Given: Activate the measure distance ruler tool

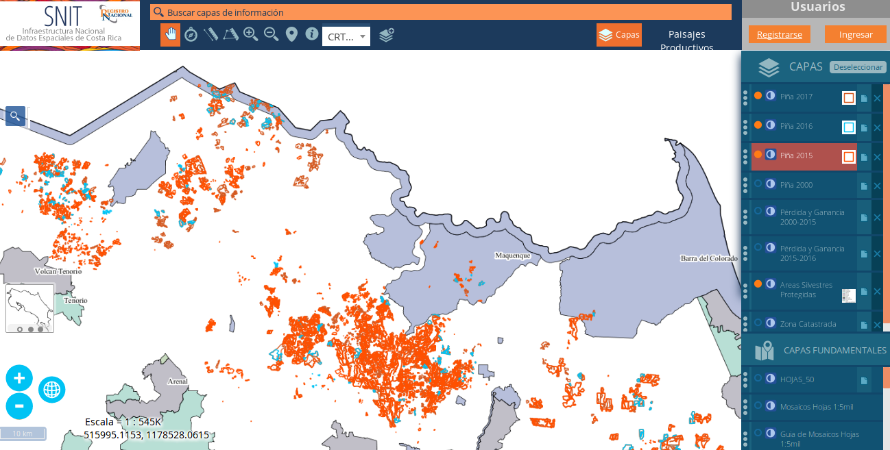Looking at the screenshot, I should point(211,34).
